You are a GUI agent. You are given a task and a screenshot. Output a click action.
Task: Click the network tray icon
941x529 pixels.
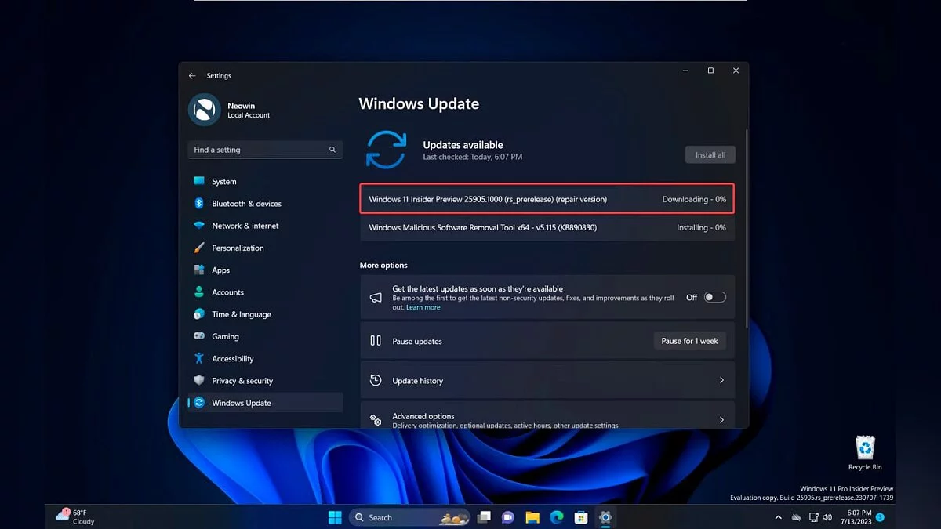[x=814, y=517]
